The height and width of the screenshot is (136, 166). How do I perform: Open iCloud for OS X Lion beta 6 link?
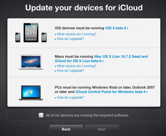[78, 61]
